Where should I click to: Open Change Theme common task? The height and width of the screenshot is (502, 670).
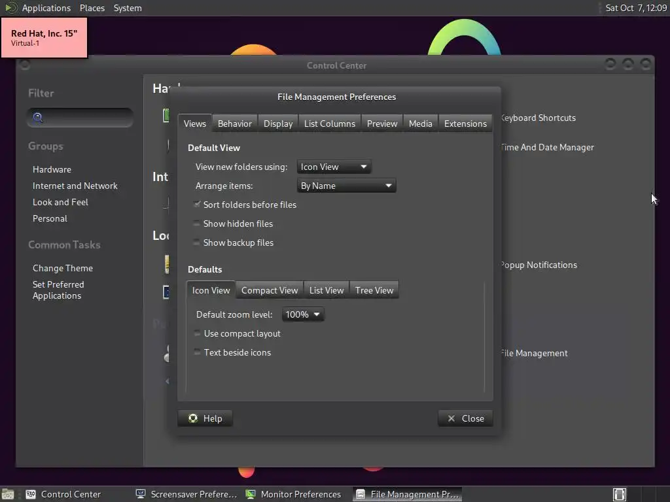tap(63, 268)
